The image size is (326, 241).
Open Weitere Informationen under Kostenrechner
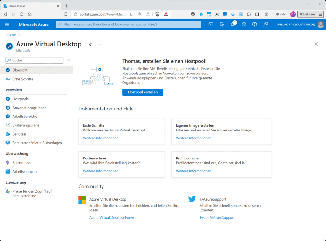coord(101,171)
